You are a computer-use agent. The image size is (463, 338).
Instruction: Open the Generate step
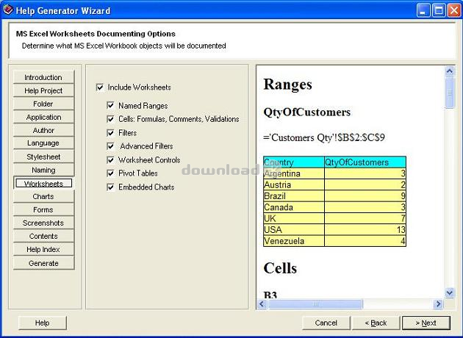[43, 263]
